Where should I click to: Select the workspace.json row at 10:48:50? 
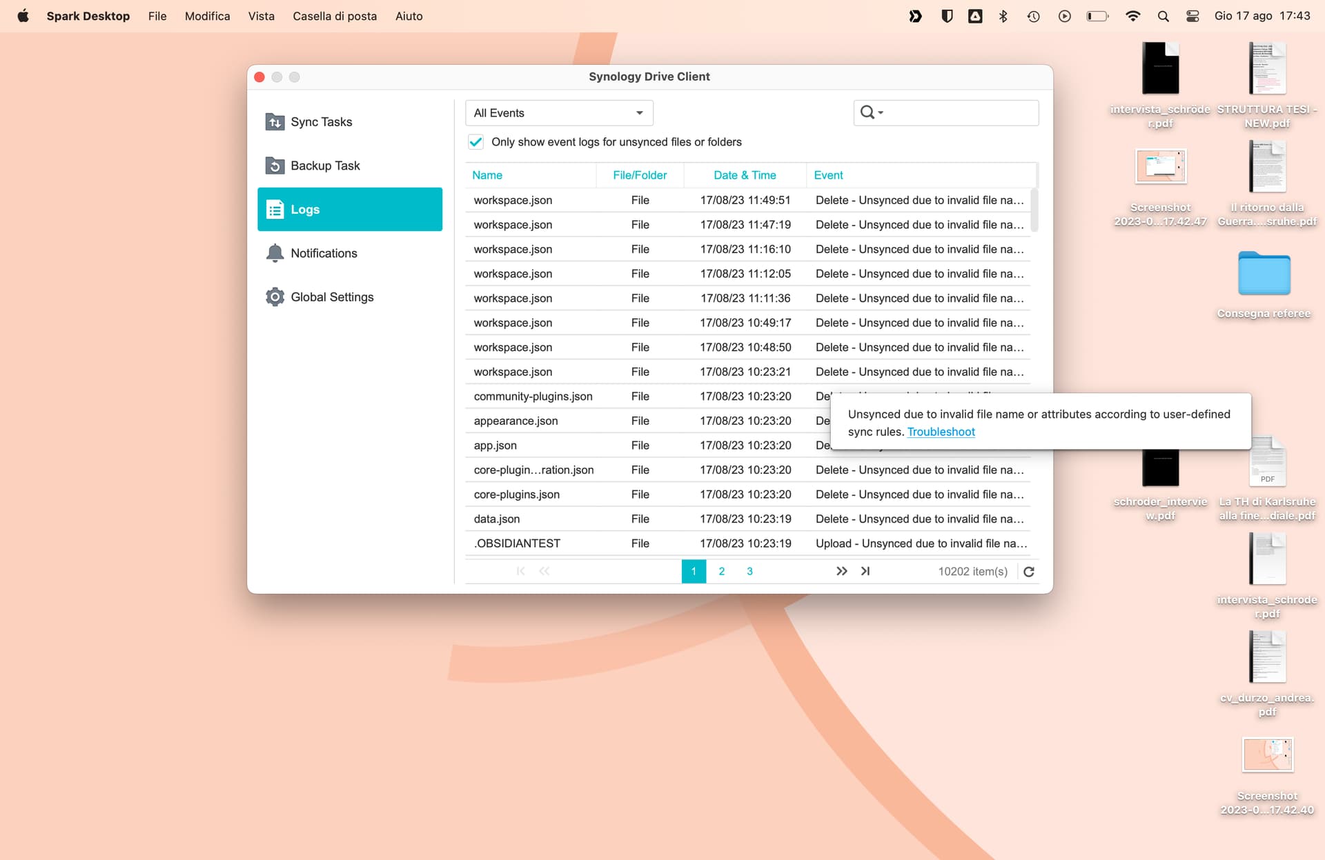[748, 347]
